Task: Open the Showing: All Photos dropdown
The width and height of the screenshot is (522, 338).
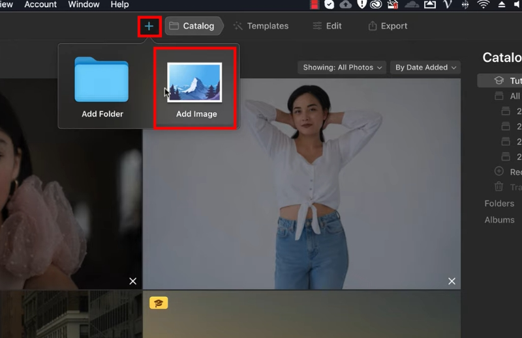Action: pos(342,68)
